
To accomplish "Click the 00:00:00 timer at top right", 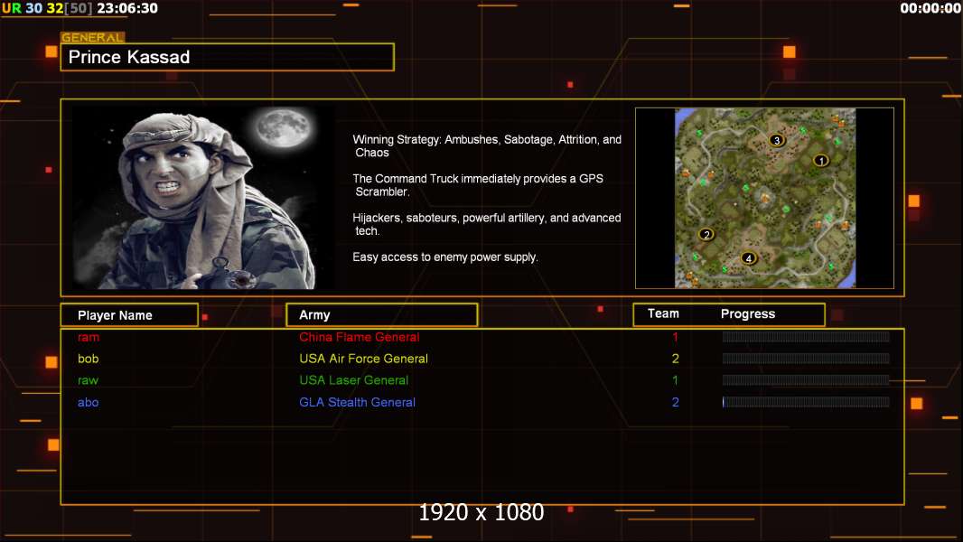I will click(930, 8).
